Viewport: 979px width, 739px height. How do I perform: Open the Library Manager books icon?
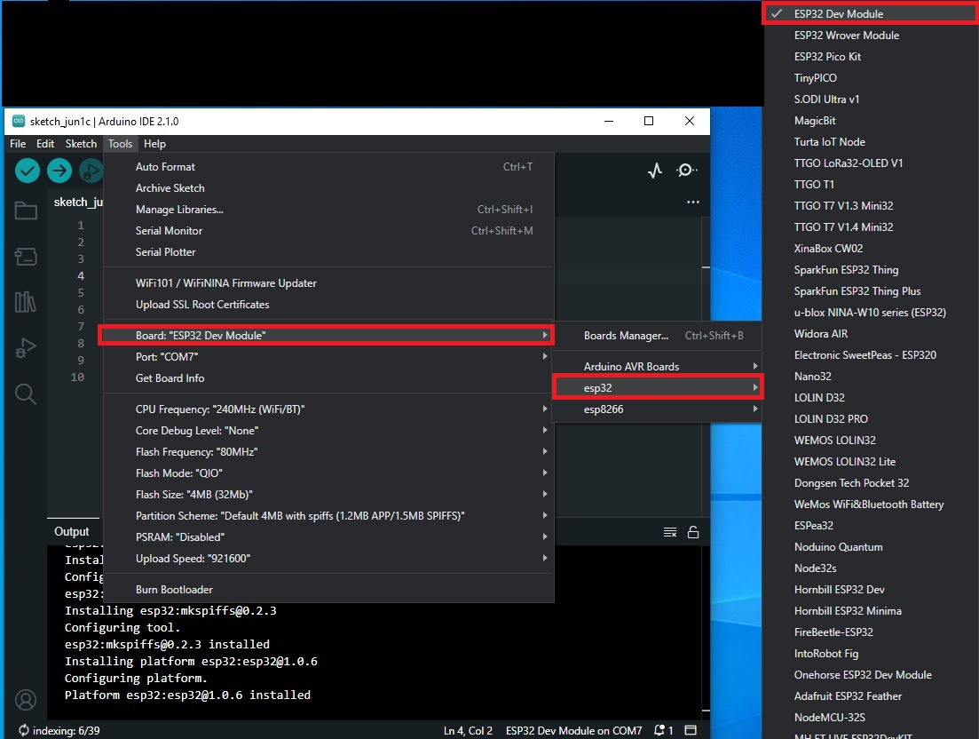(26, 302)
